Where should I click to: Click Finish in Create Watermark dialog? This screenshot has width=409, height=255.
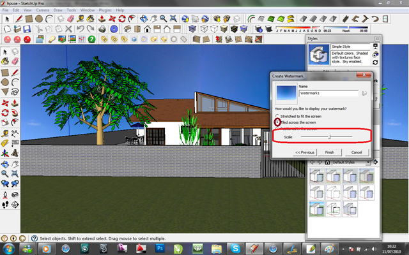coord(330,152)
